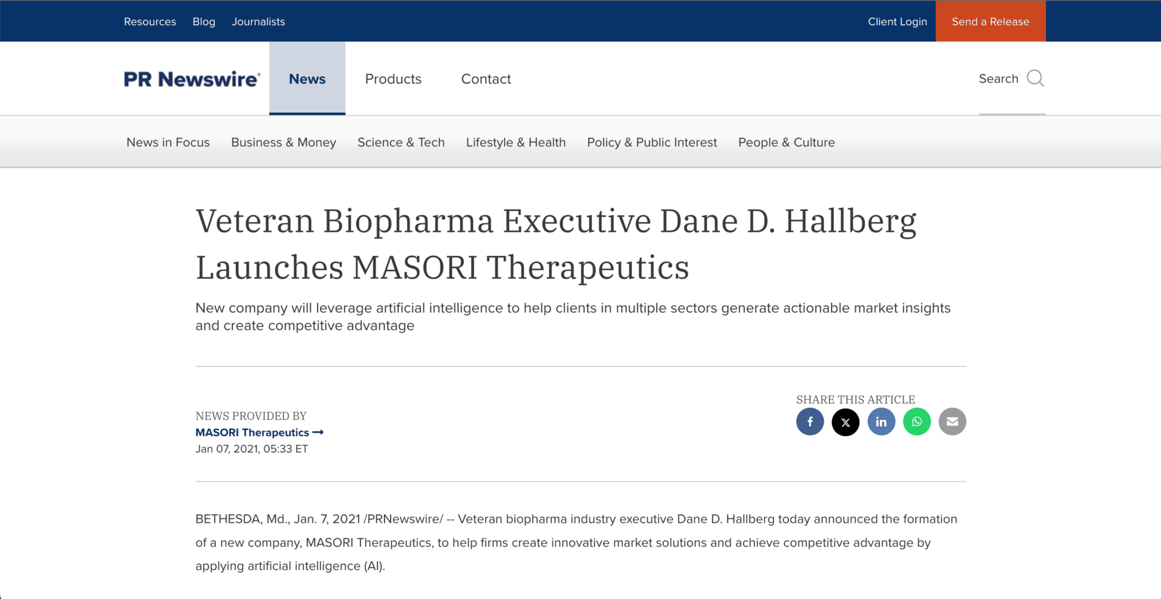Viewport: 1161px width, 599px height.
Task: Share article on Facebook icon
Action: click(x=810, y=422)
